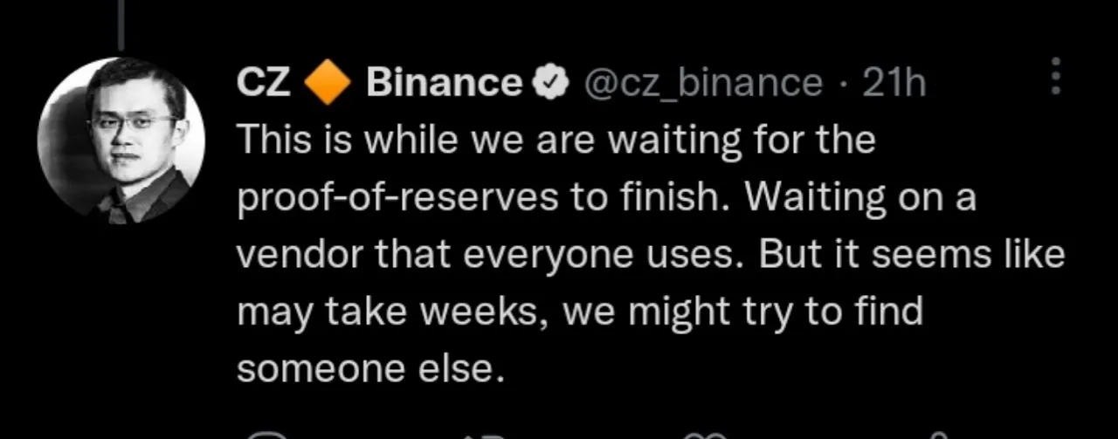Open the tweet via the 21h timestamp
Viewport: 1118px width, 439px height.
[x=894, y=84]
